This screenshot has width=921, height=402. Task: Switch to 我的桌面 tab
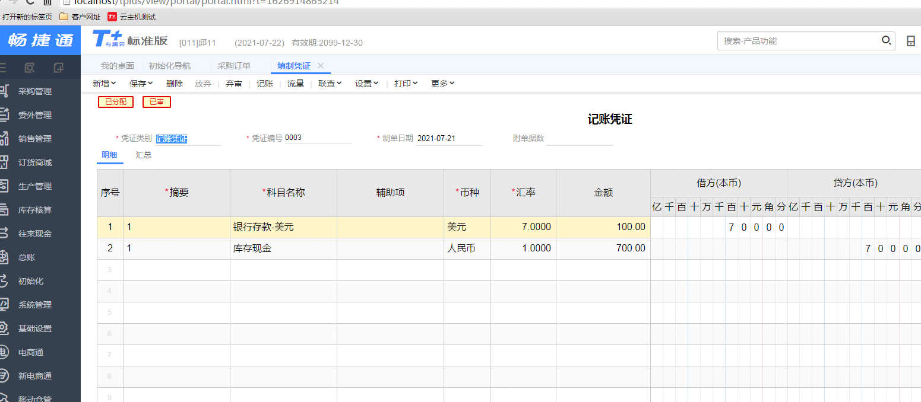point(118,66)
